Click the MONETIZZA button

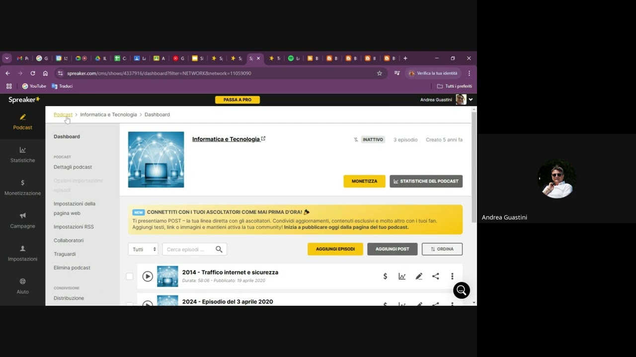[x=364, y=181]
